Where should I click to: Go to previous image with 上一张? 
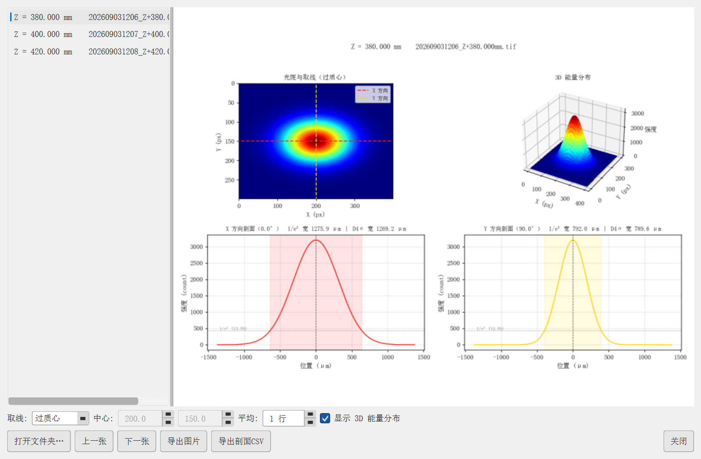click(94, 441)
